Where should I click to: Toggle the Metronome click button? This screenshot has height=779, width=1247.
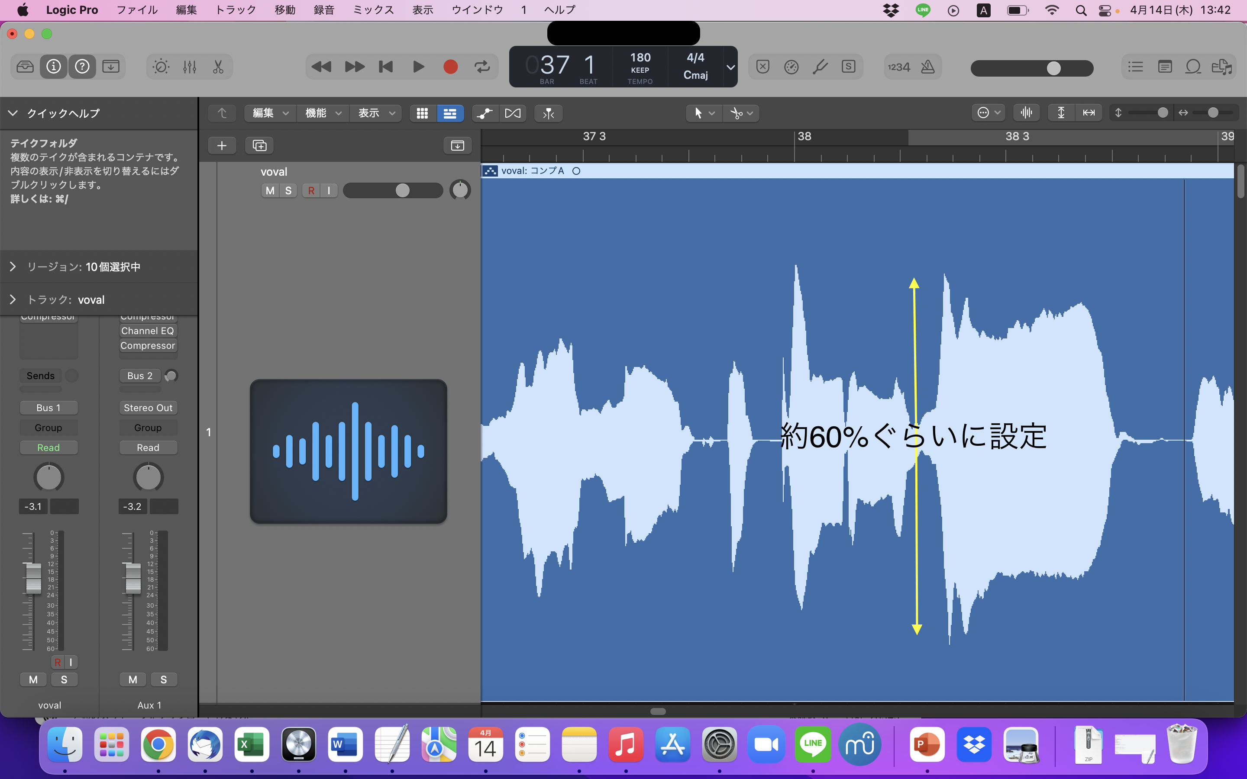tap(927, 67)
